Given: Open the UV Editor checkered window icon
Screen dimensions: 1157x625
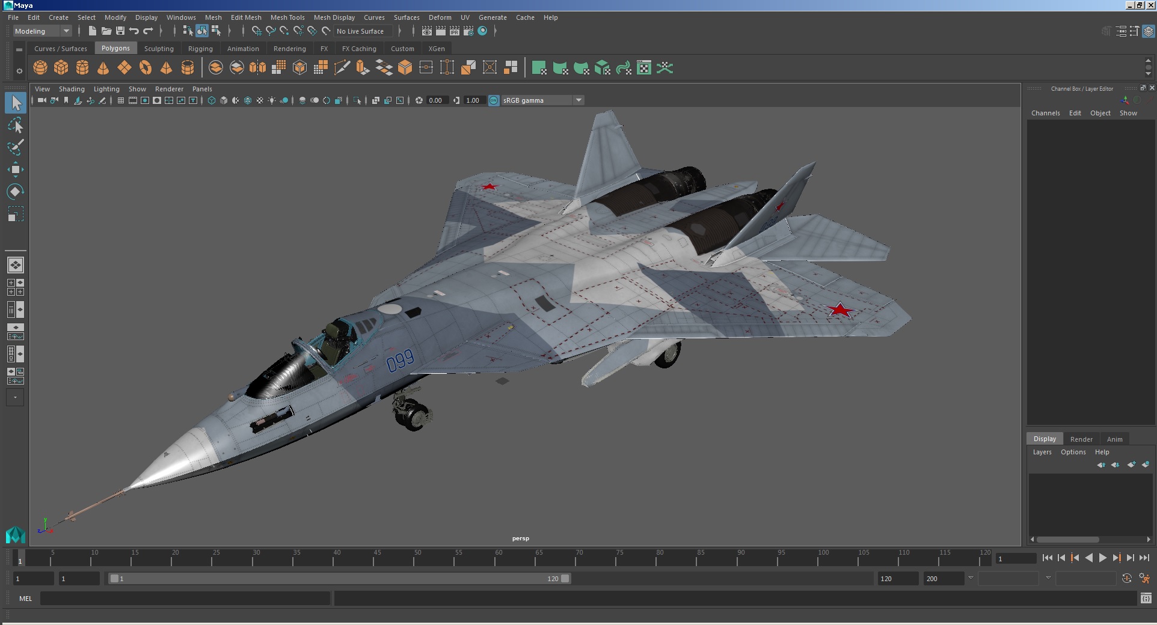Looking at the screenshot, I should tap(644, 68).
